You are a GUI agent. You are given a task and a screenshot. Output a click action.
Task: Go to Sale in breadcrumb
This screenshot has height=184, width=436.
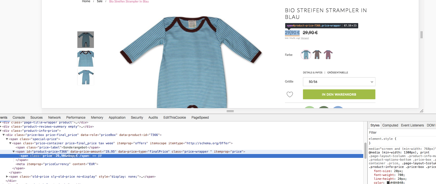(x=100, y=1)
